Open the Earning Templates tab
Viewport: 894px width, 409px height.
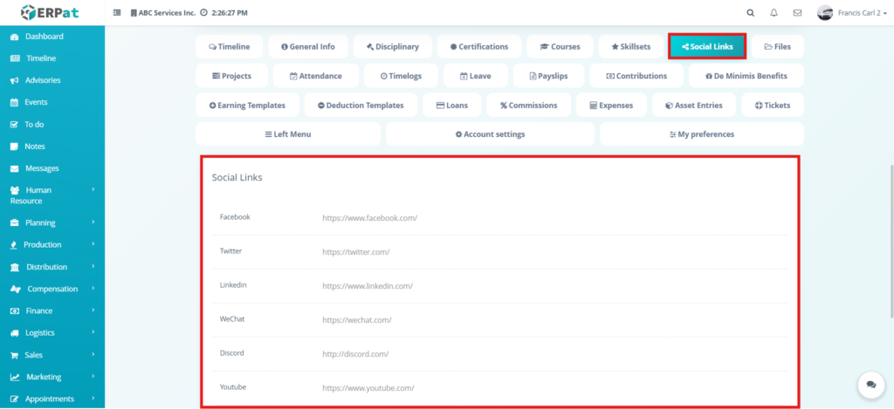[247, 106]
